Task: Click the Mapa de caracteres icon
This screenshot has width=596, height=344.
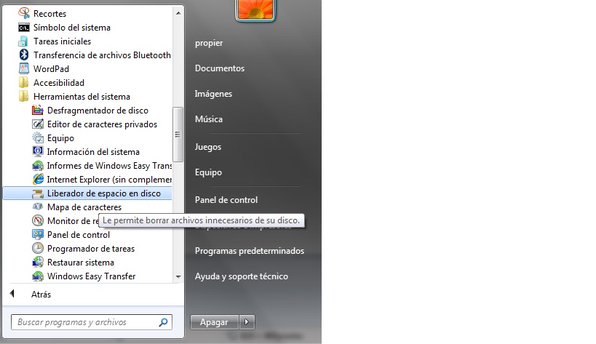Action: [38, 207]
